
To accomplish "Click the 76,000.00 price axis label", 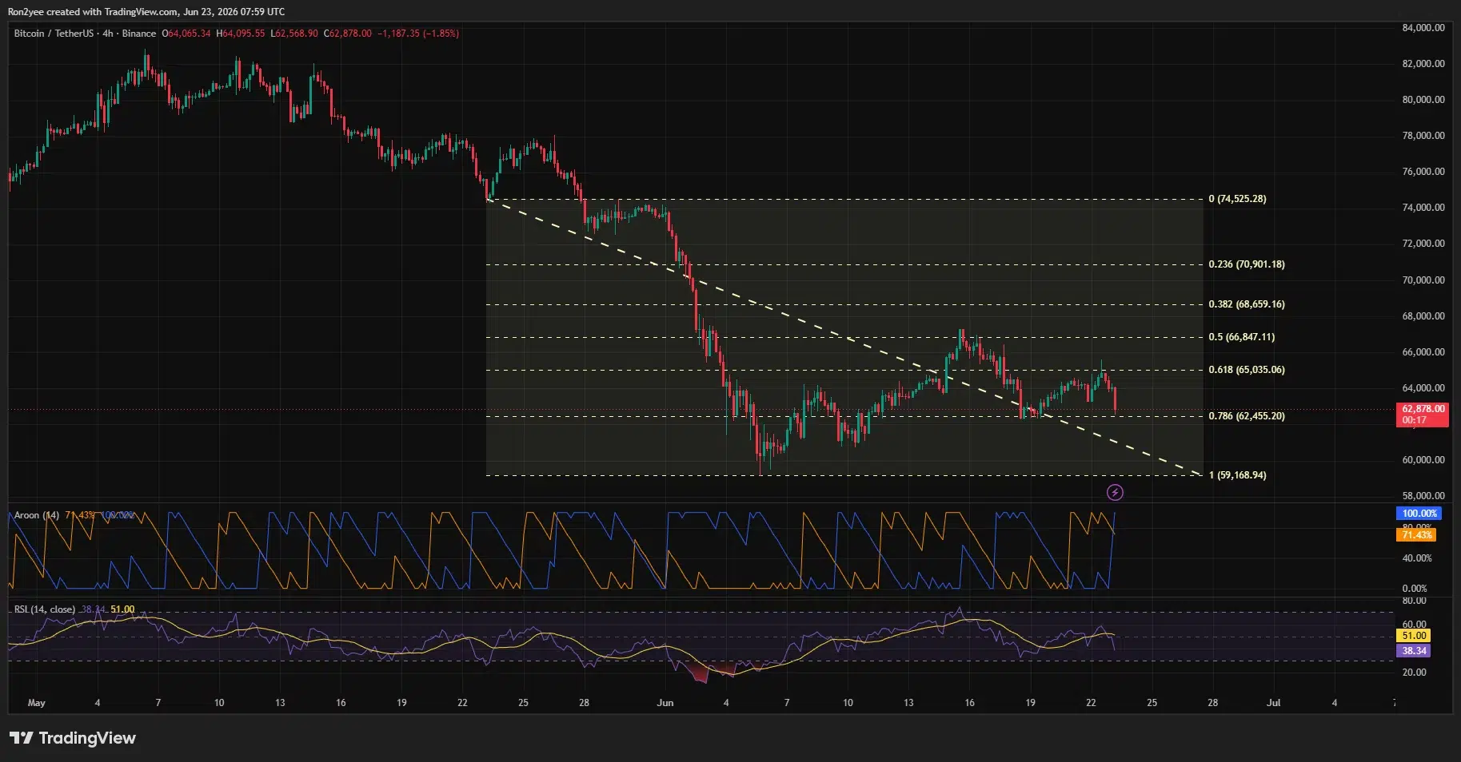I will [x=1423, y=172].
